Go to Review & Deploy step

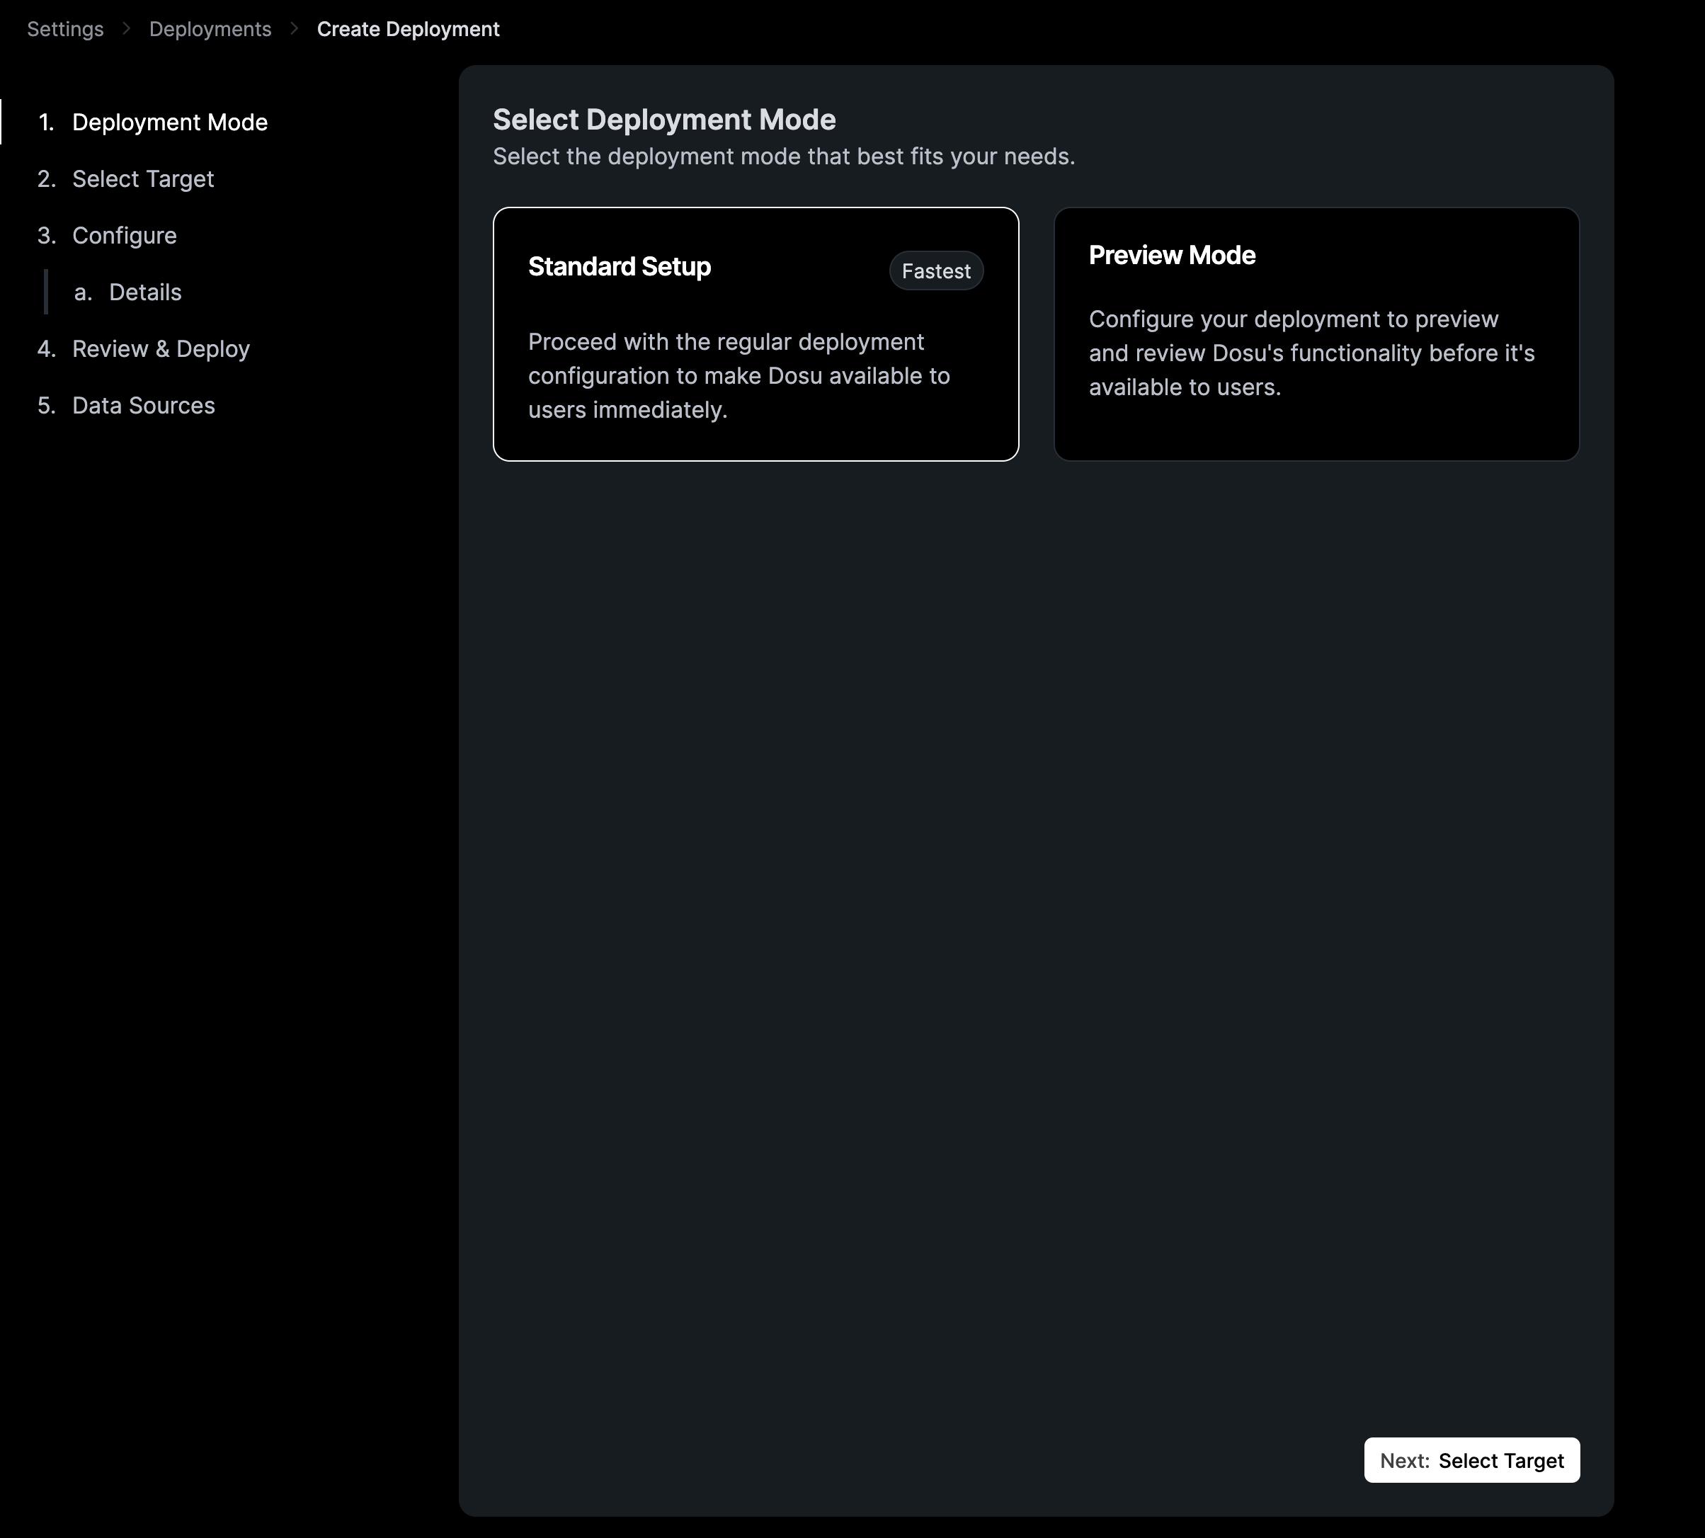click(161, 349)
